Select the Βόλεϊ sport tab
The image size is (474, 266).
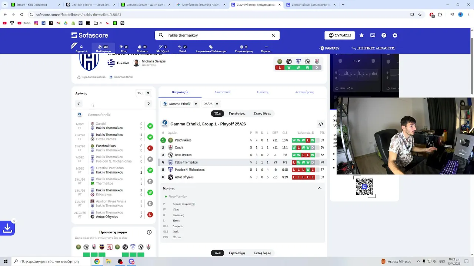pos(183,49)
